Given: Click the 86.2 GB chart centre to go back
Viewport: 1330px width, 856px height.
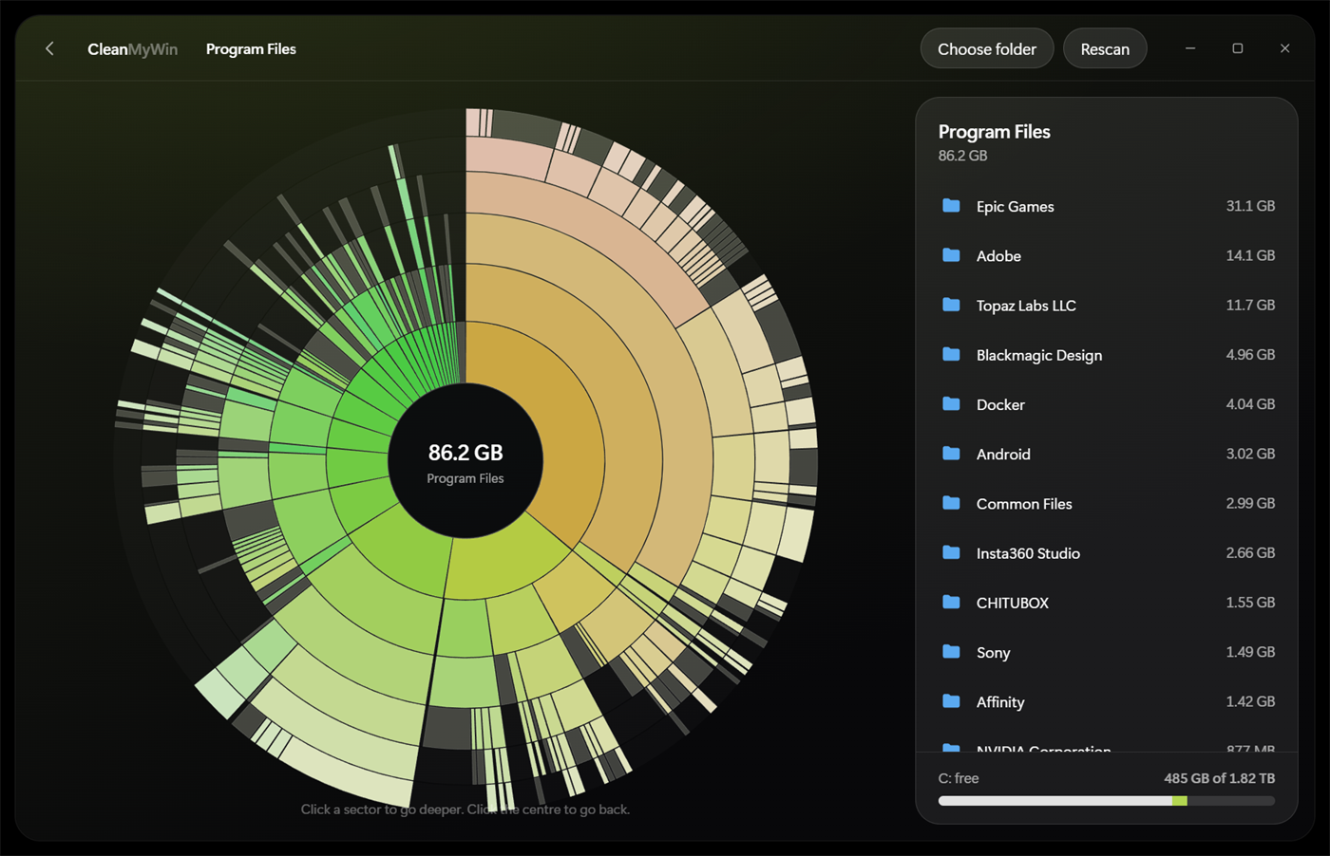Looking at the screenshot, I should click(465, 461).
